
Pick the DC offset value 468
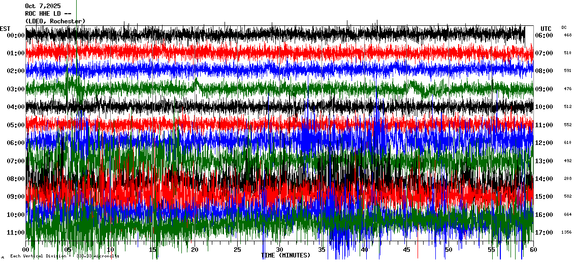[568, 35]
